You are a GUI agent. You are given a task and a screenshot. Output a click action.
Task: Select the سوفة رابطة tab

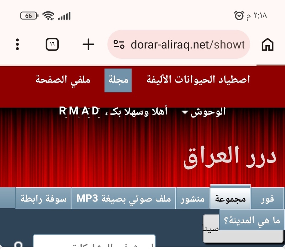(43, 198)
